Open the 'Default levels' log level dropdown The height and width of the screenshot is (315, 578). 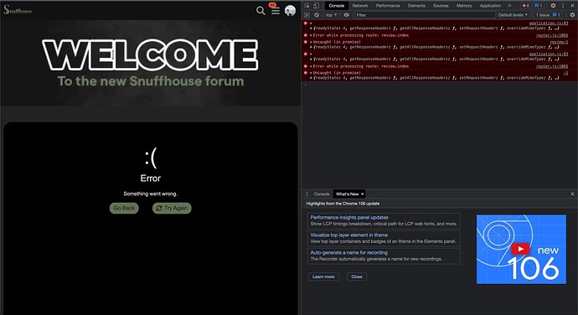click(513, 15)
